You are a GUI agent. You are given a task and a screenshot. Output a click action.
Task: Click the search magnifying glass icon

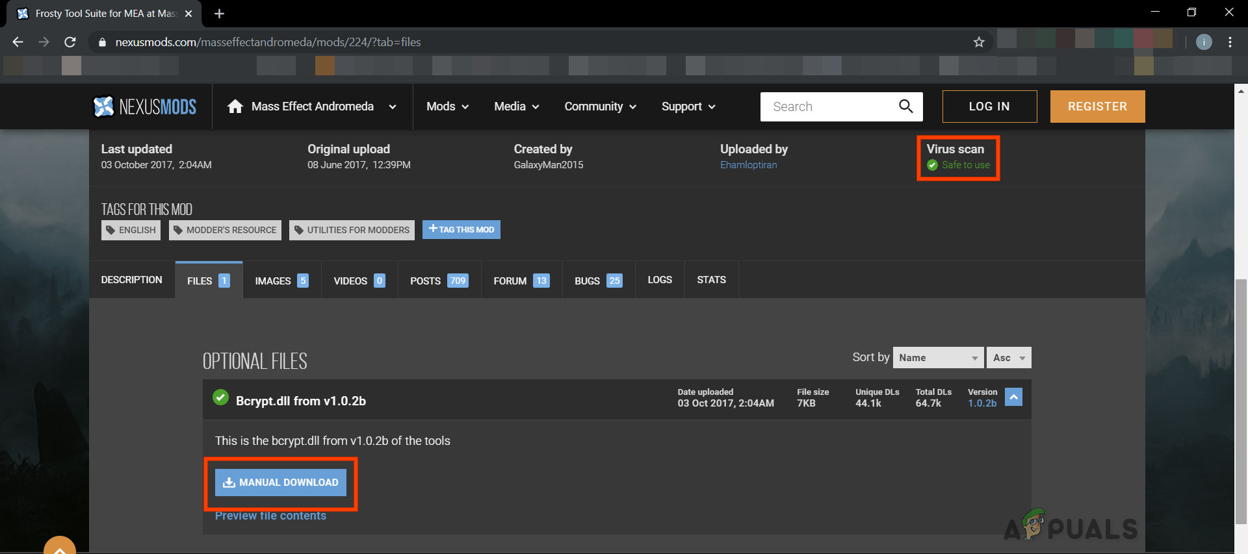(x=905, y=107)
